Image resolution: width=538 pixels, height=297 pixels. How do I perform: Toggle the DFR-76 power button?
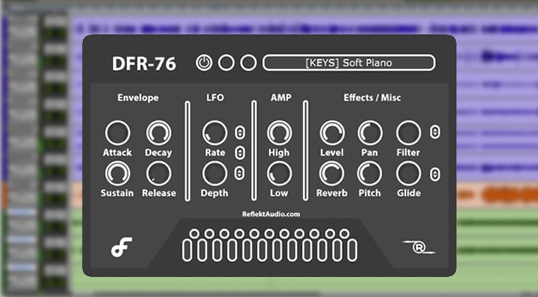click(204, 63)
